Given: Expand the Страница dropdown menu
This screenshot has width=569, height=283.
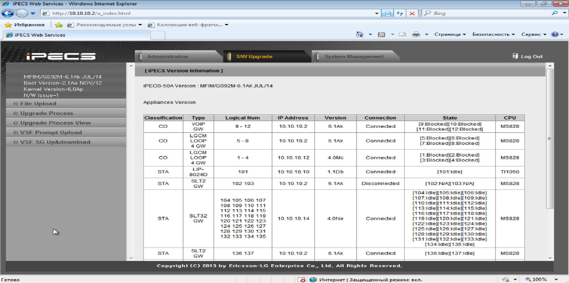Looking at the screenshot, I should [x=450, y=34].
